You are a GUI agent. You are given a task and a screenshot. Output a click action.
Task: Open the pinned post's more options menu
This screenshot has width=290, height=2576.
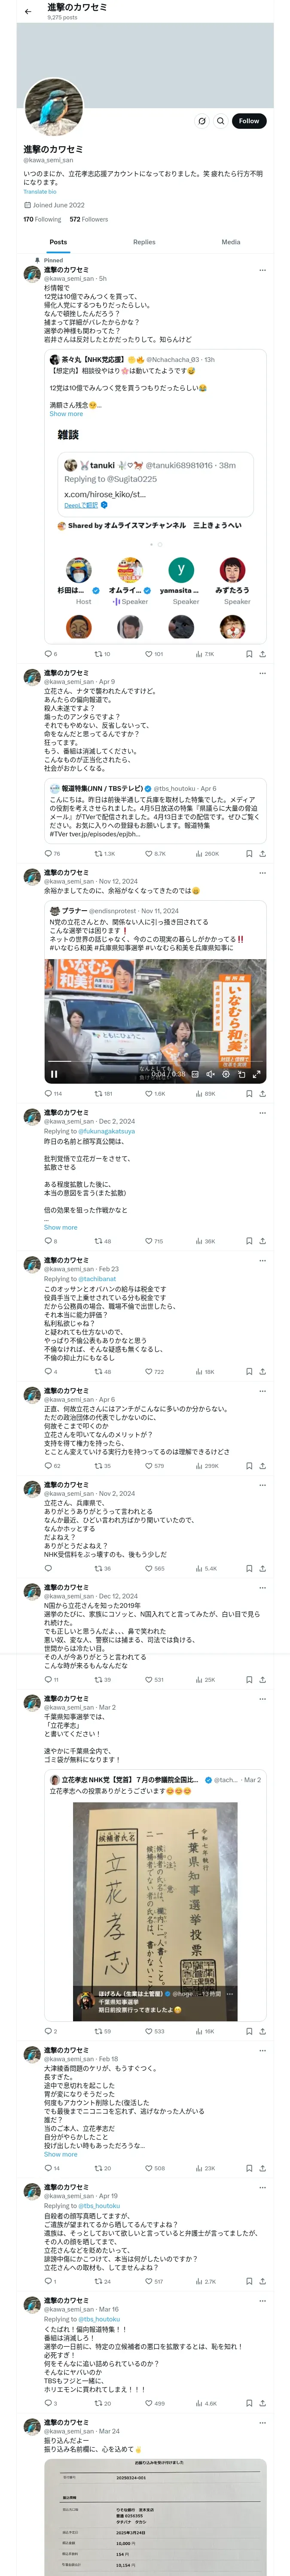262,270
